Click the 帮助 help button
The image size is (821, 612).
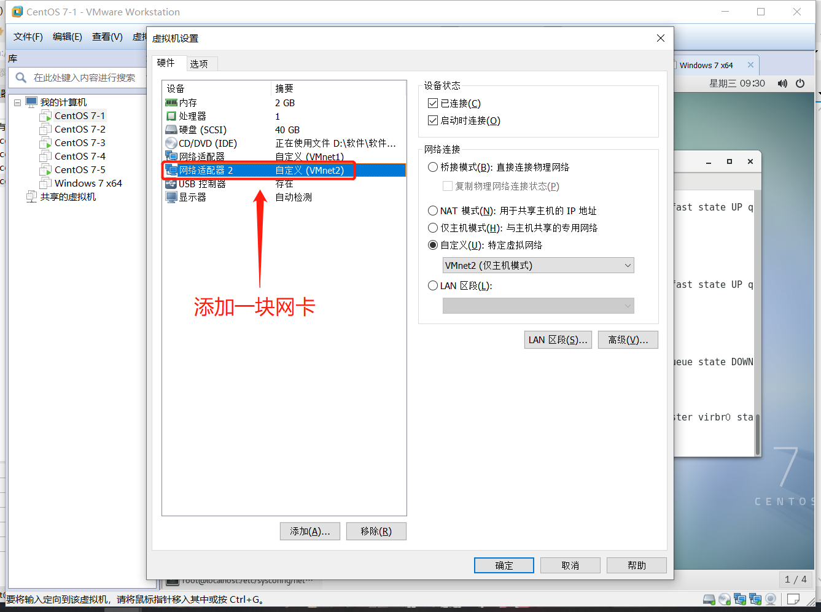pos(637,565)
